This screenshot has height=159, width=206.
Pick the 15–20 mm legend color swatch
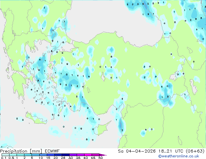click(x=50, y=155)
